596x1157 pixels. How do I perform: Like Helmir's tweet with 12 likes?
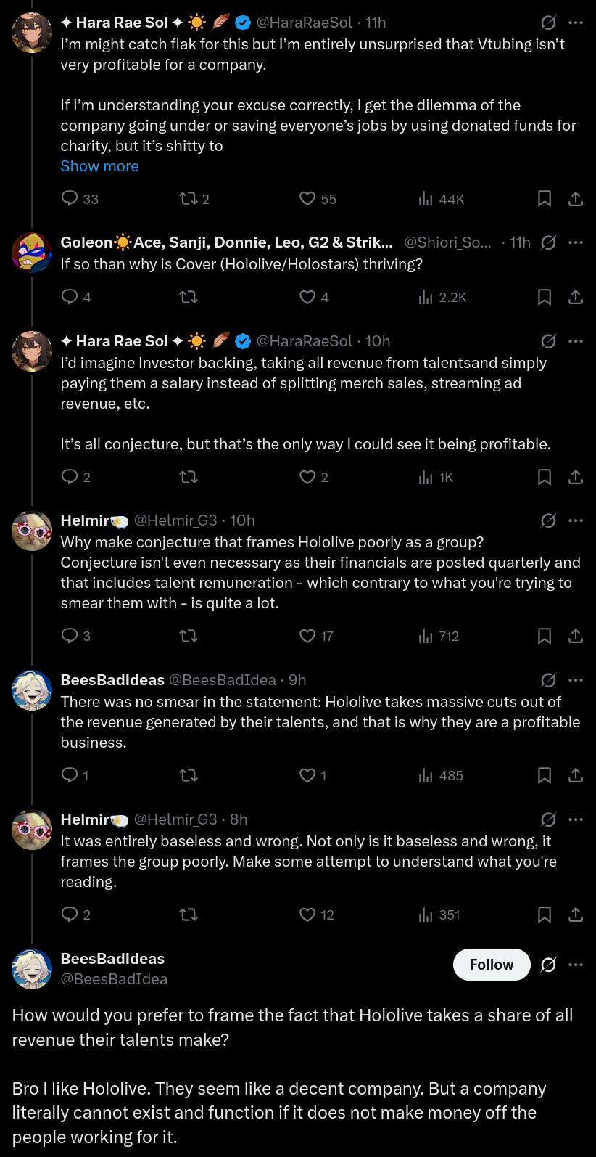coord(308,915)
